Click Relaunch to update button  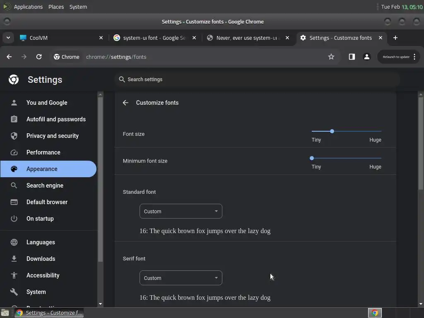tap(396, 57)
